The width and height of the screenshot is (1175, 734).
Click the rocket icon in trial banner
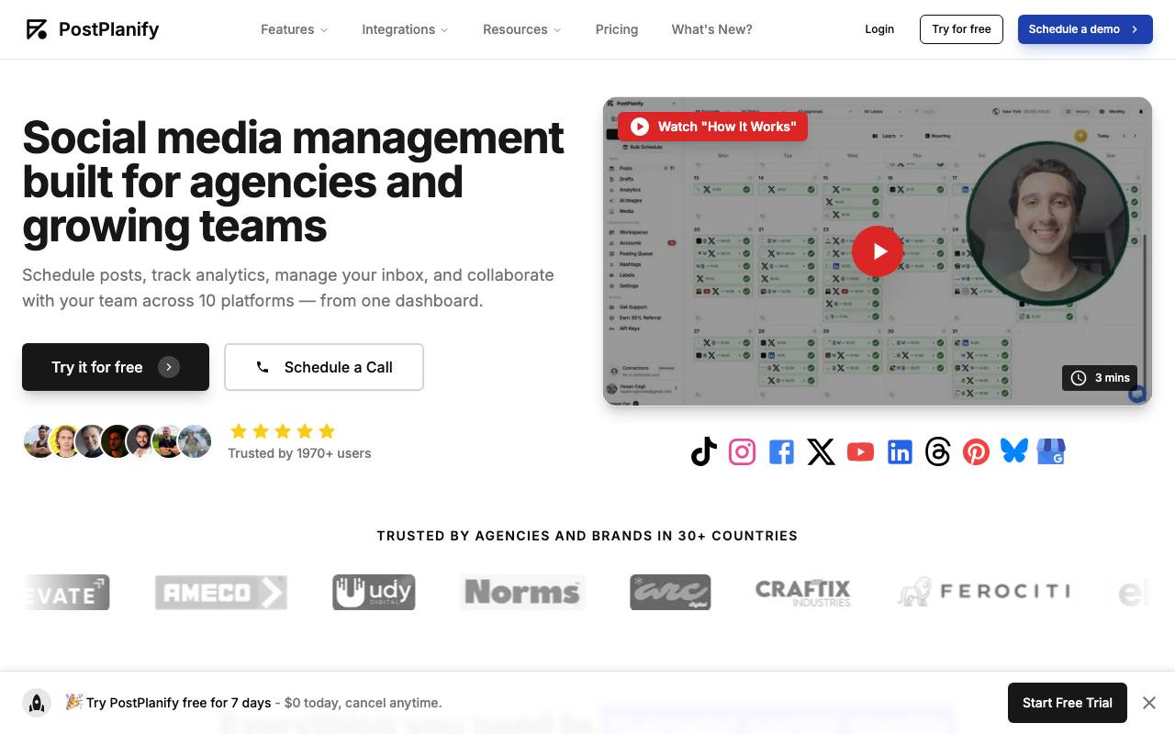click(x=37, y=703)
